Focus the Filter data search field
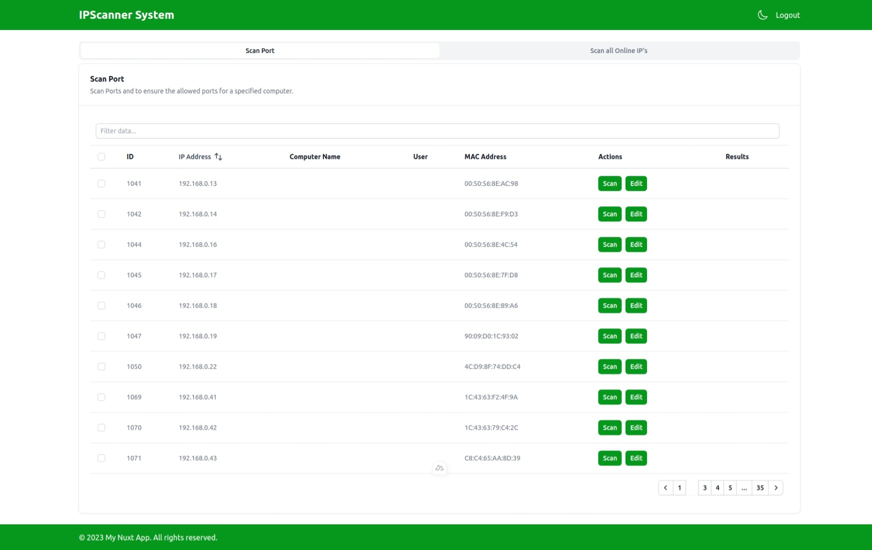Image resolution: width=872 pixels, height=550 pixels. tap(437, 131)
